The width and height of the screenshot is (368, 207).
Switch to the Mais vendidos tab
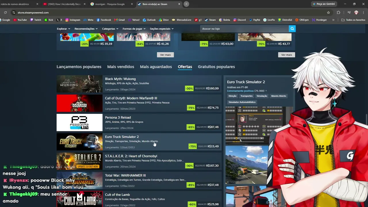click(120, 67)
